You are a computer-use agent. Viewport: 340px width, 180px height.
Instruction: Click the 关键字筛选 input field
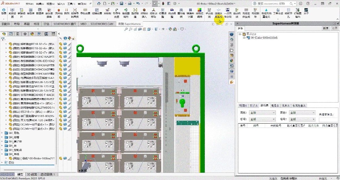328,120
